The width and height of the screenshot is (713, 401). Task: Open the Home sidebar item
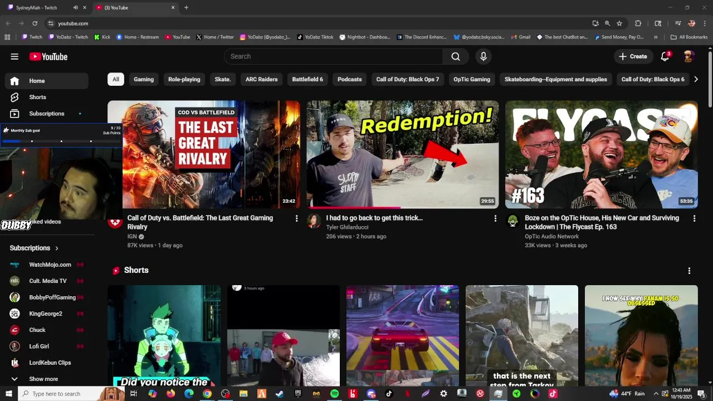click(47, 81)
